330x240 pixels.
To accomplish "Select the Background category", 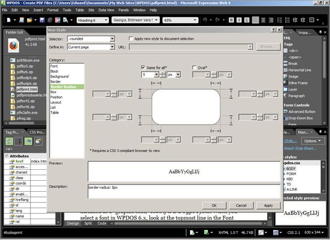I will (x=59, y=77).
